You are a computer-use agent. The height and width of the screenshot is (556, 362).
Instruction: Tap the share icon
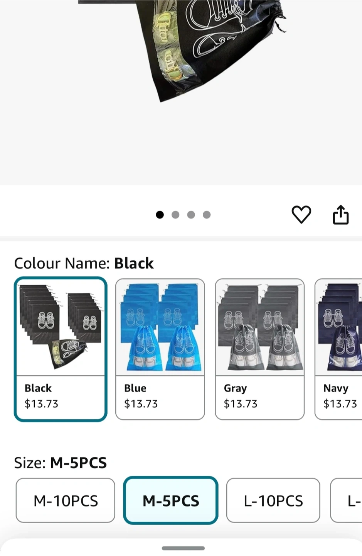tap(341, 215)
